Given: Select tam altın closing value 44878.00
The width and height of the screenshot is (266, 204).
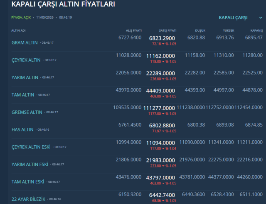Looking at the screenshot, I should 252,90.
